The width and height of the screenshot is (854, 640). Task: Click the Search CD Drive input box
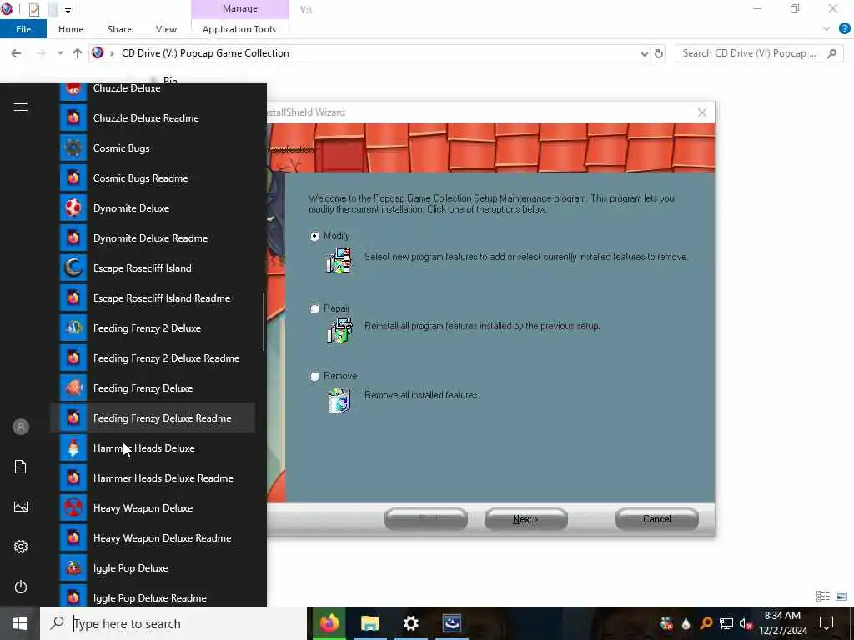point(759,53)
